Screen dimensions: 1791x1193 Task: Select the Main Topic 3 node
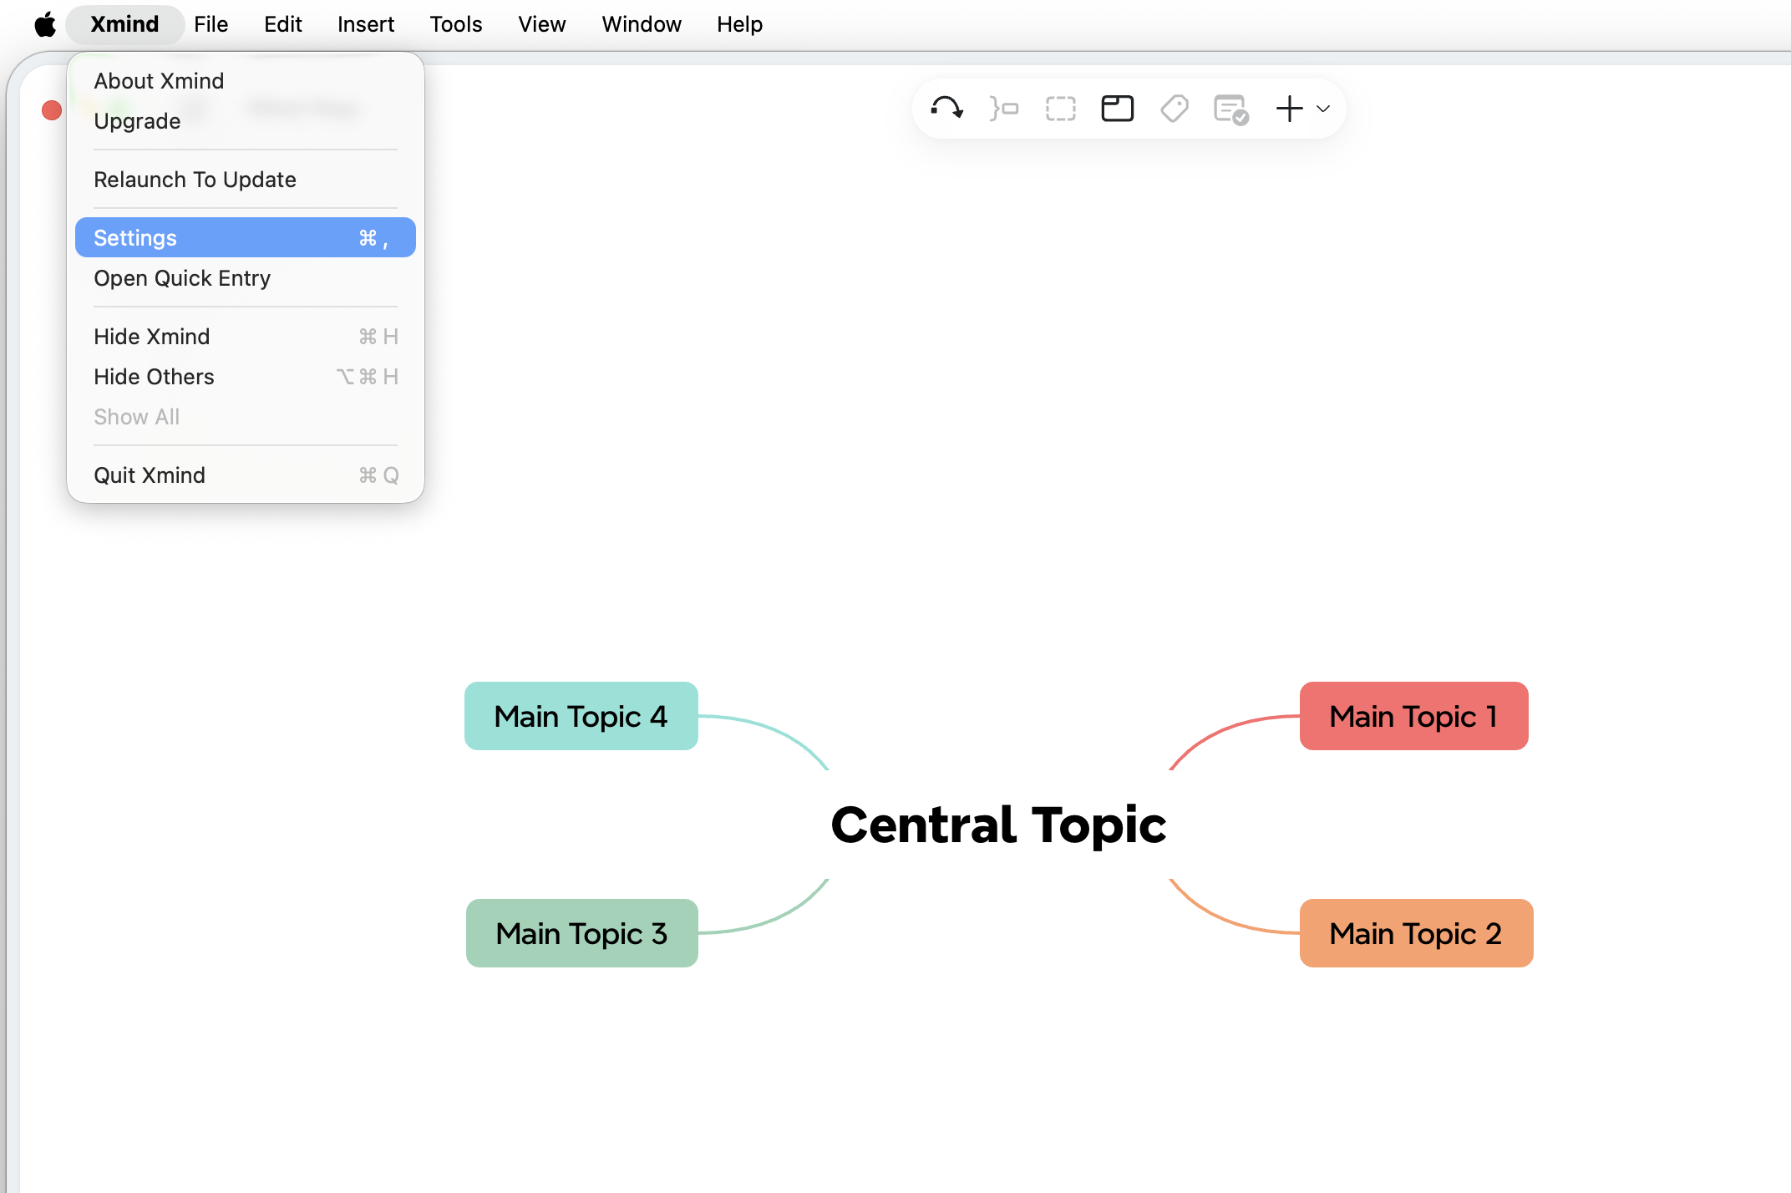581,933
